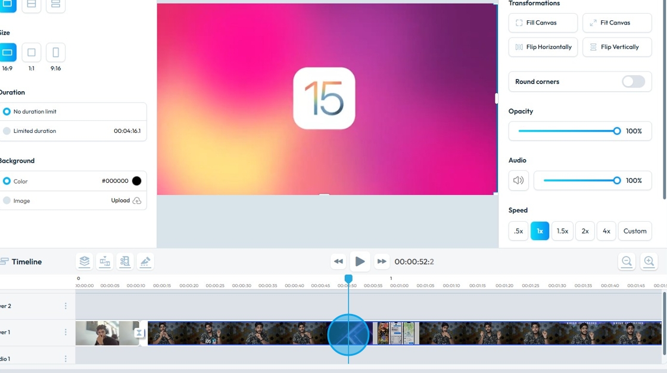
Task: Flip the clip horizontally
Action: click(x=543, y=47)
